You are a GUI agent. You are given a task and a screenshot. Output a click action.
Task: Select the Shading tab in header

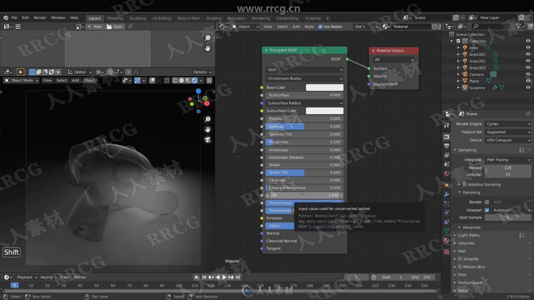click(x=214, y=18)
